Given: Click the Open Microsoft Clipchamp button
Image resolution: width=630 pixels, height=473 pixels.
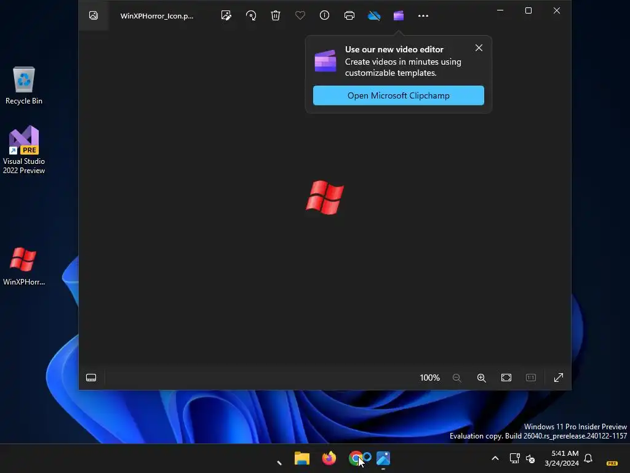Looking at the screenshot, I should tap(399, 95).
